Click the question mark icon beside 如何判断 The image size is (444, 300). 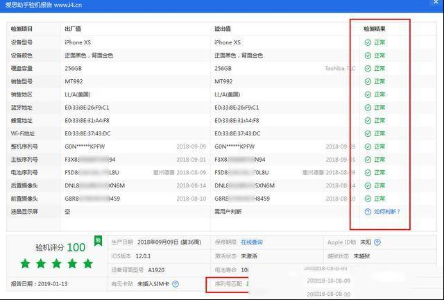[x=368, y=212]
